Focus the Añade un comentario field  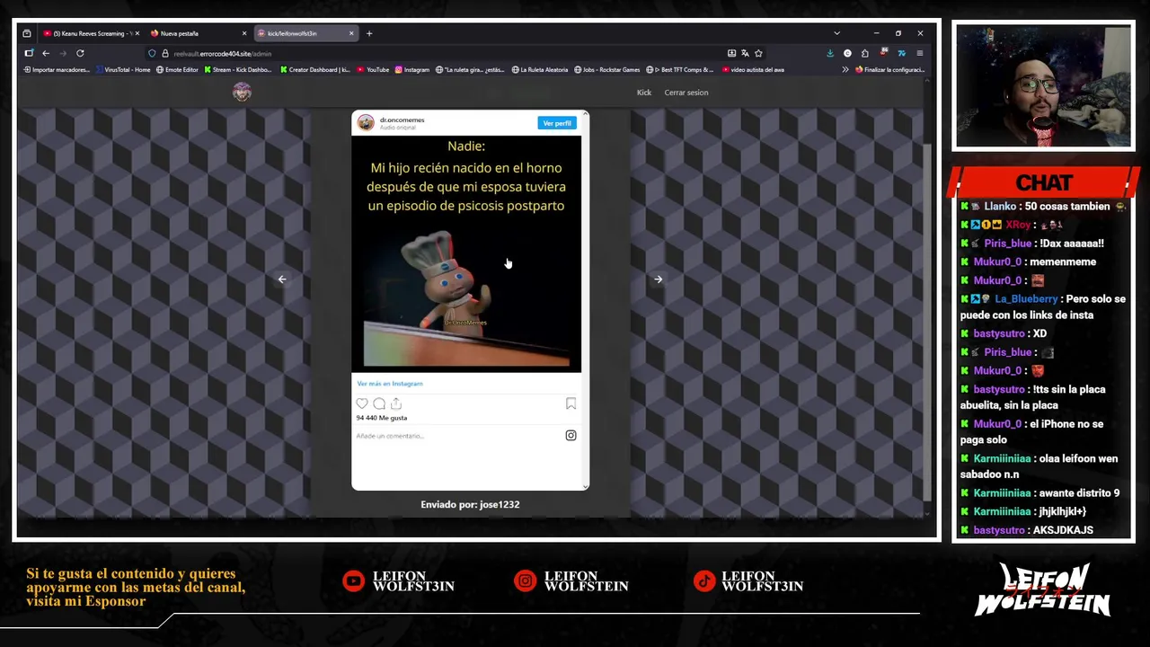click(x=454, y=436)
